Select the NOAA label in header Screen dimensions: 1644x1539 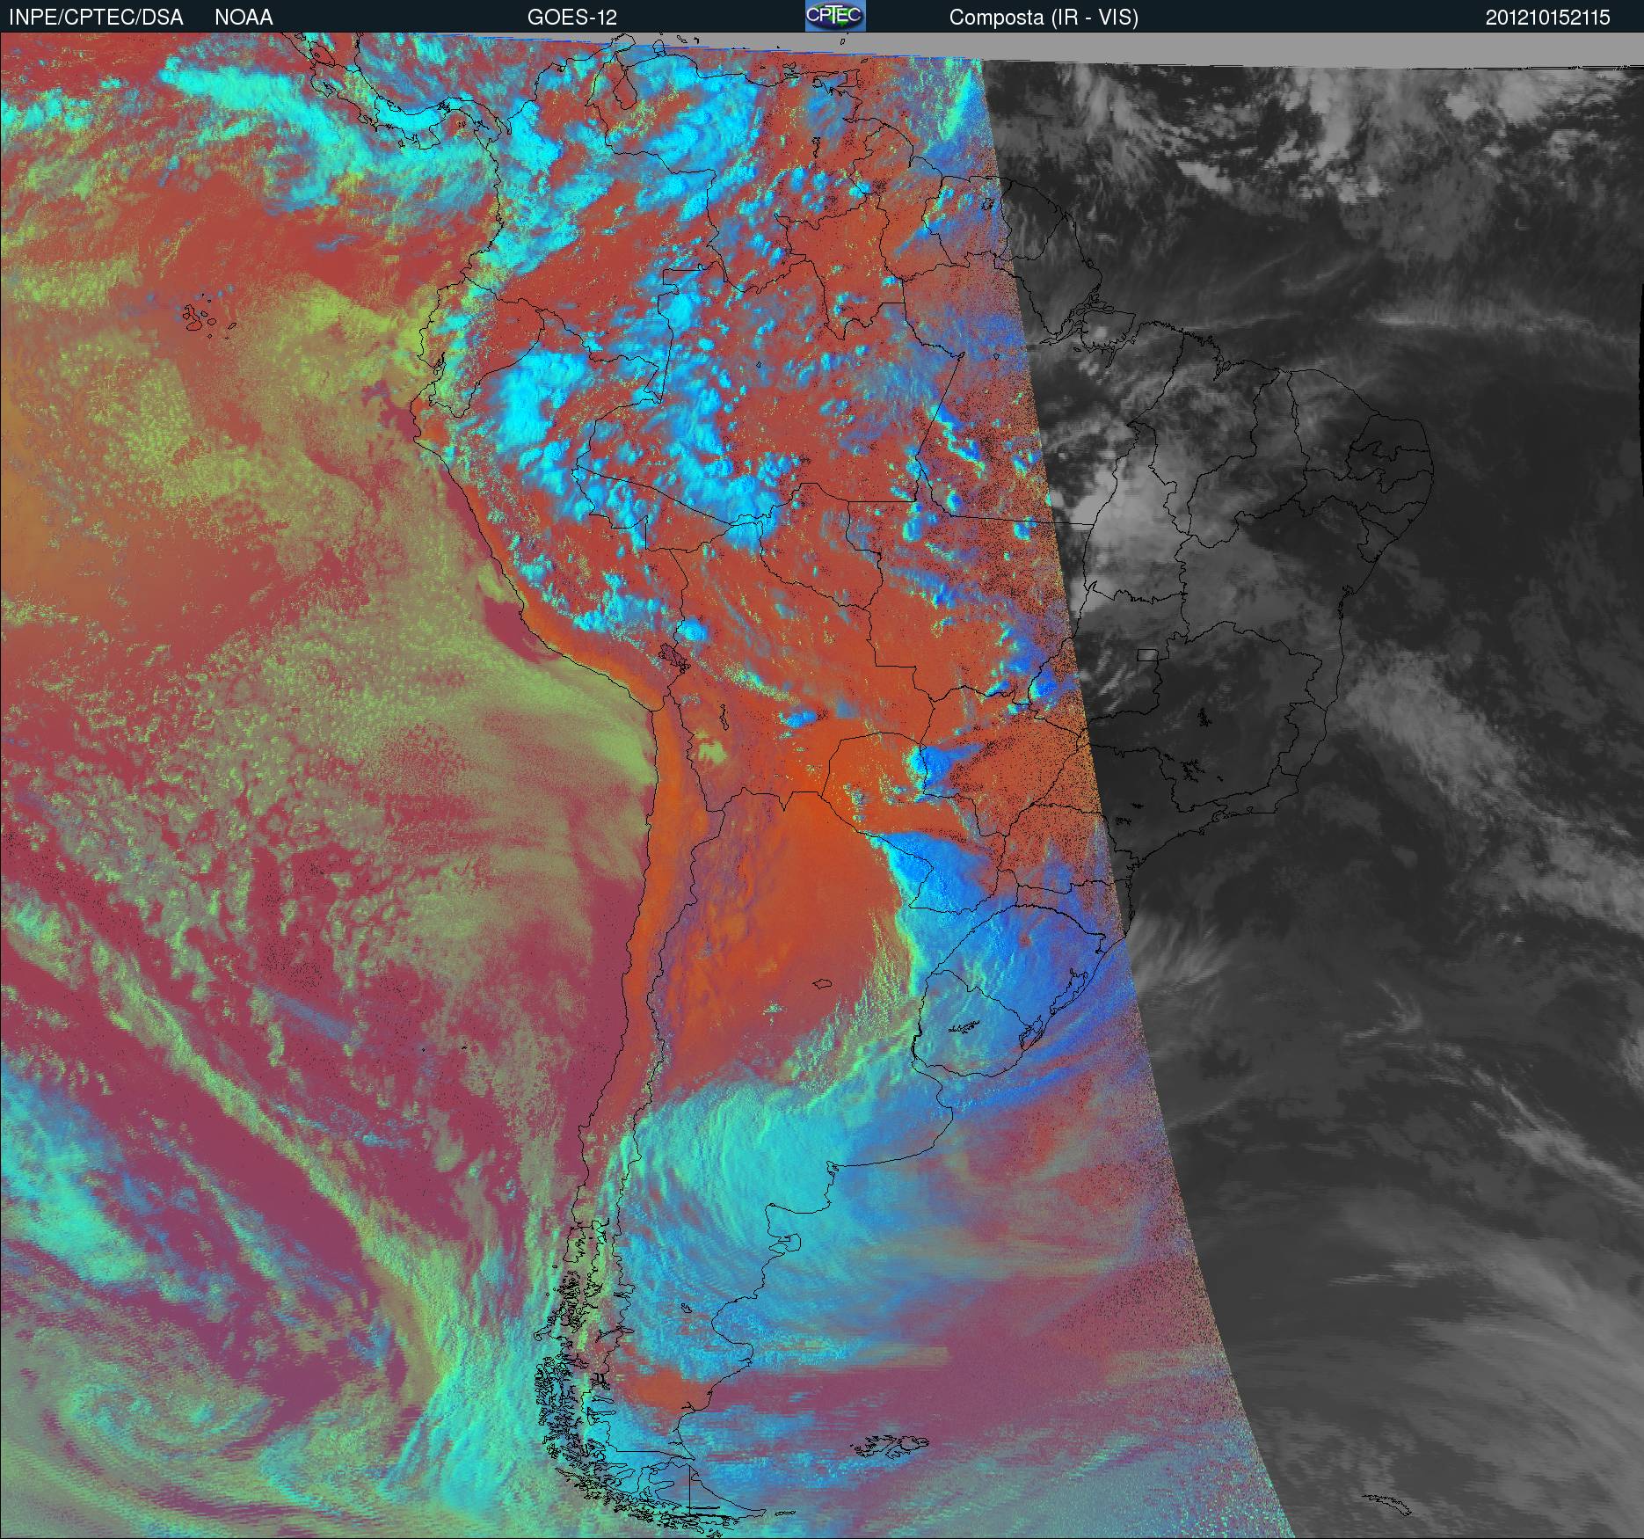(x=244, y=18)
